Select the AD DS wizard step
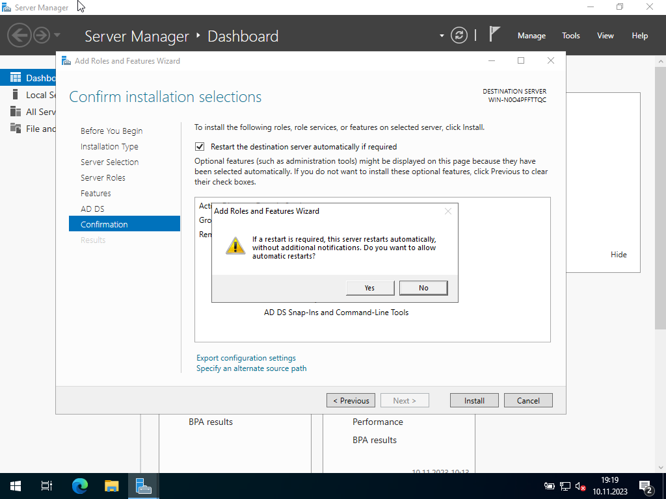The image size is (666, 499). pyautogui.click(x=92, y=209)
